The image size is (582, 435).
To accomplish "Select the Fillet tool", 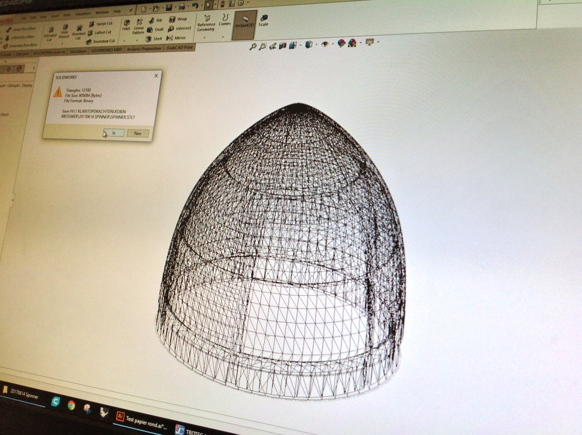I will (126, 25).
